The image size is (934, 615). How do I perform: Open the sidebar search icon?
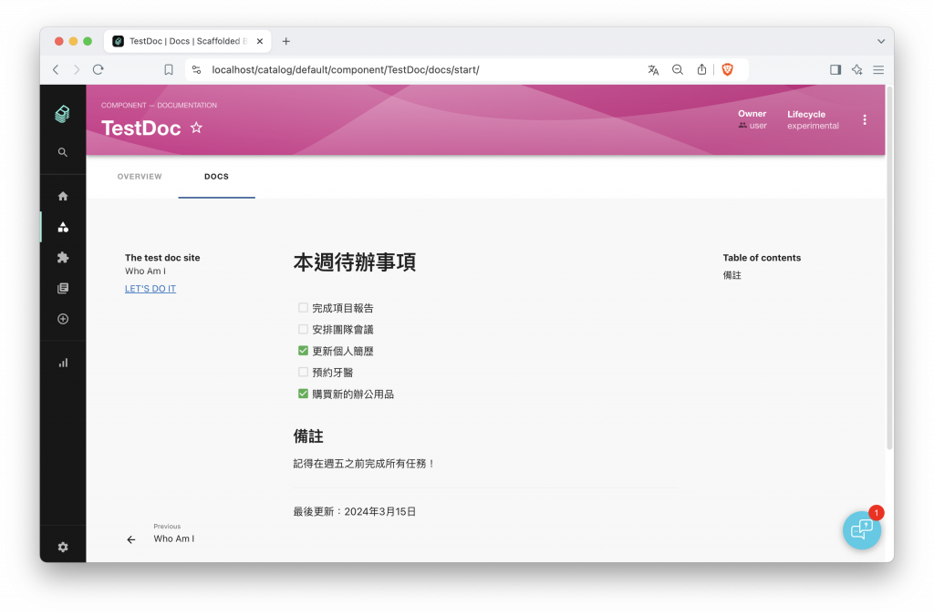point(63,152)
